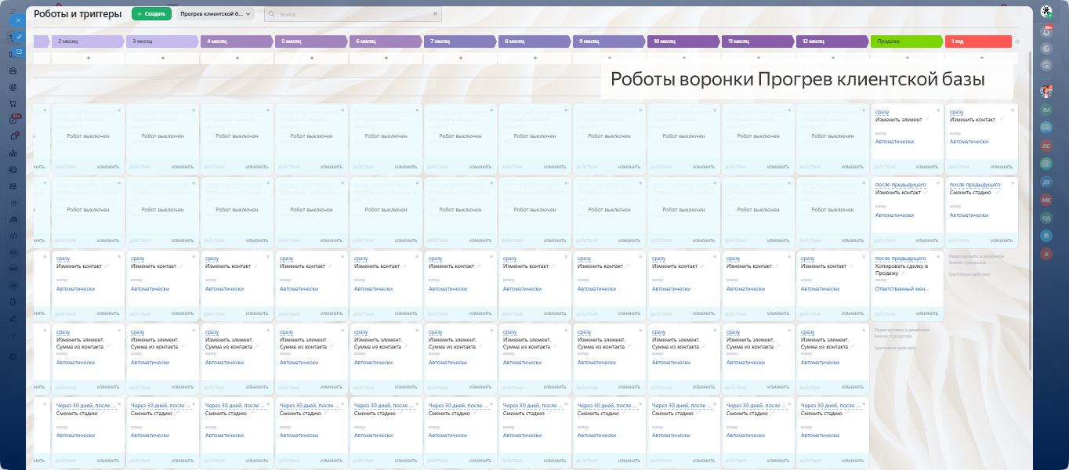Select the 2 месяц stage header
Image resolution: width=1069 pixels, height=470 pixels.
87,42
